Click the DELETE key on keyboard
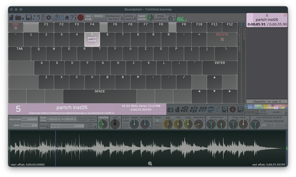 [x=222, y=39]
